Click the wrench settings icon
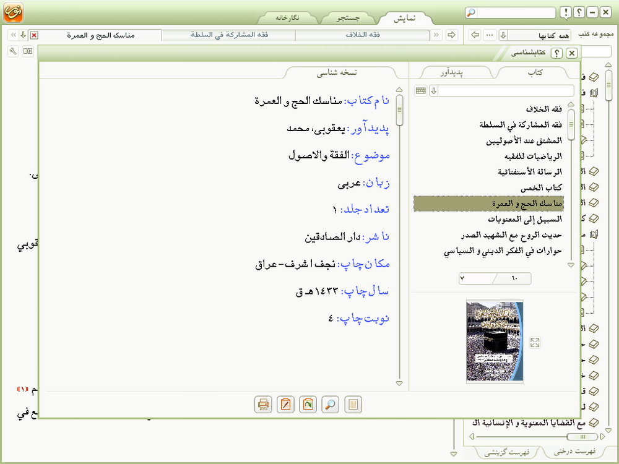The image size is (619, 464). [x=13, y=51]
